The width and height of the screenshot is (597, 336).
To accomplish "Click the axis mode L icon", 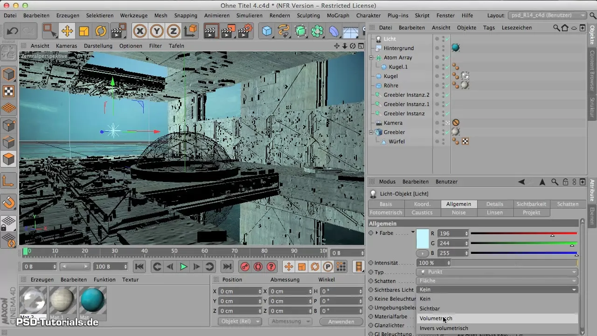I will point(9,181).
